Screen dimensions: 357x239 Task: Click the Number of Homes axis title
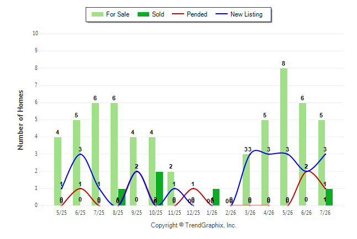pos(20,120)
